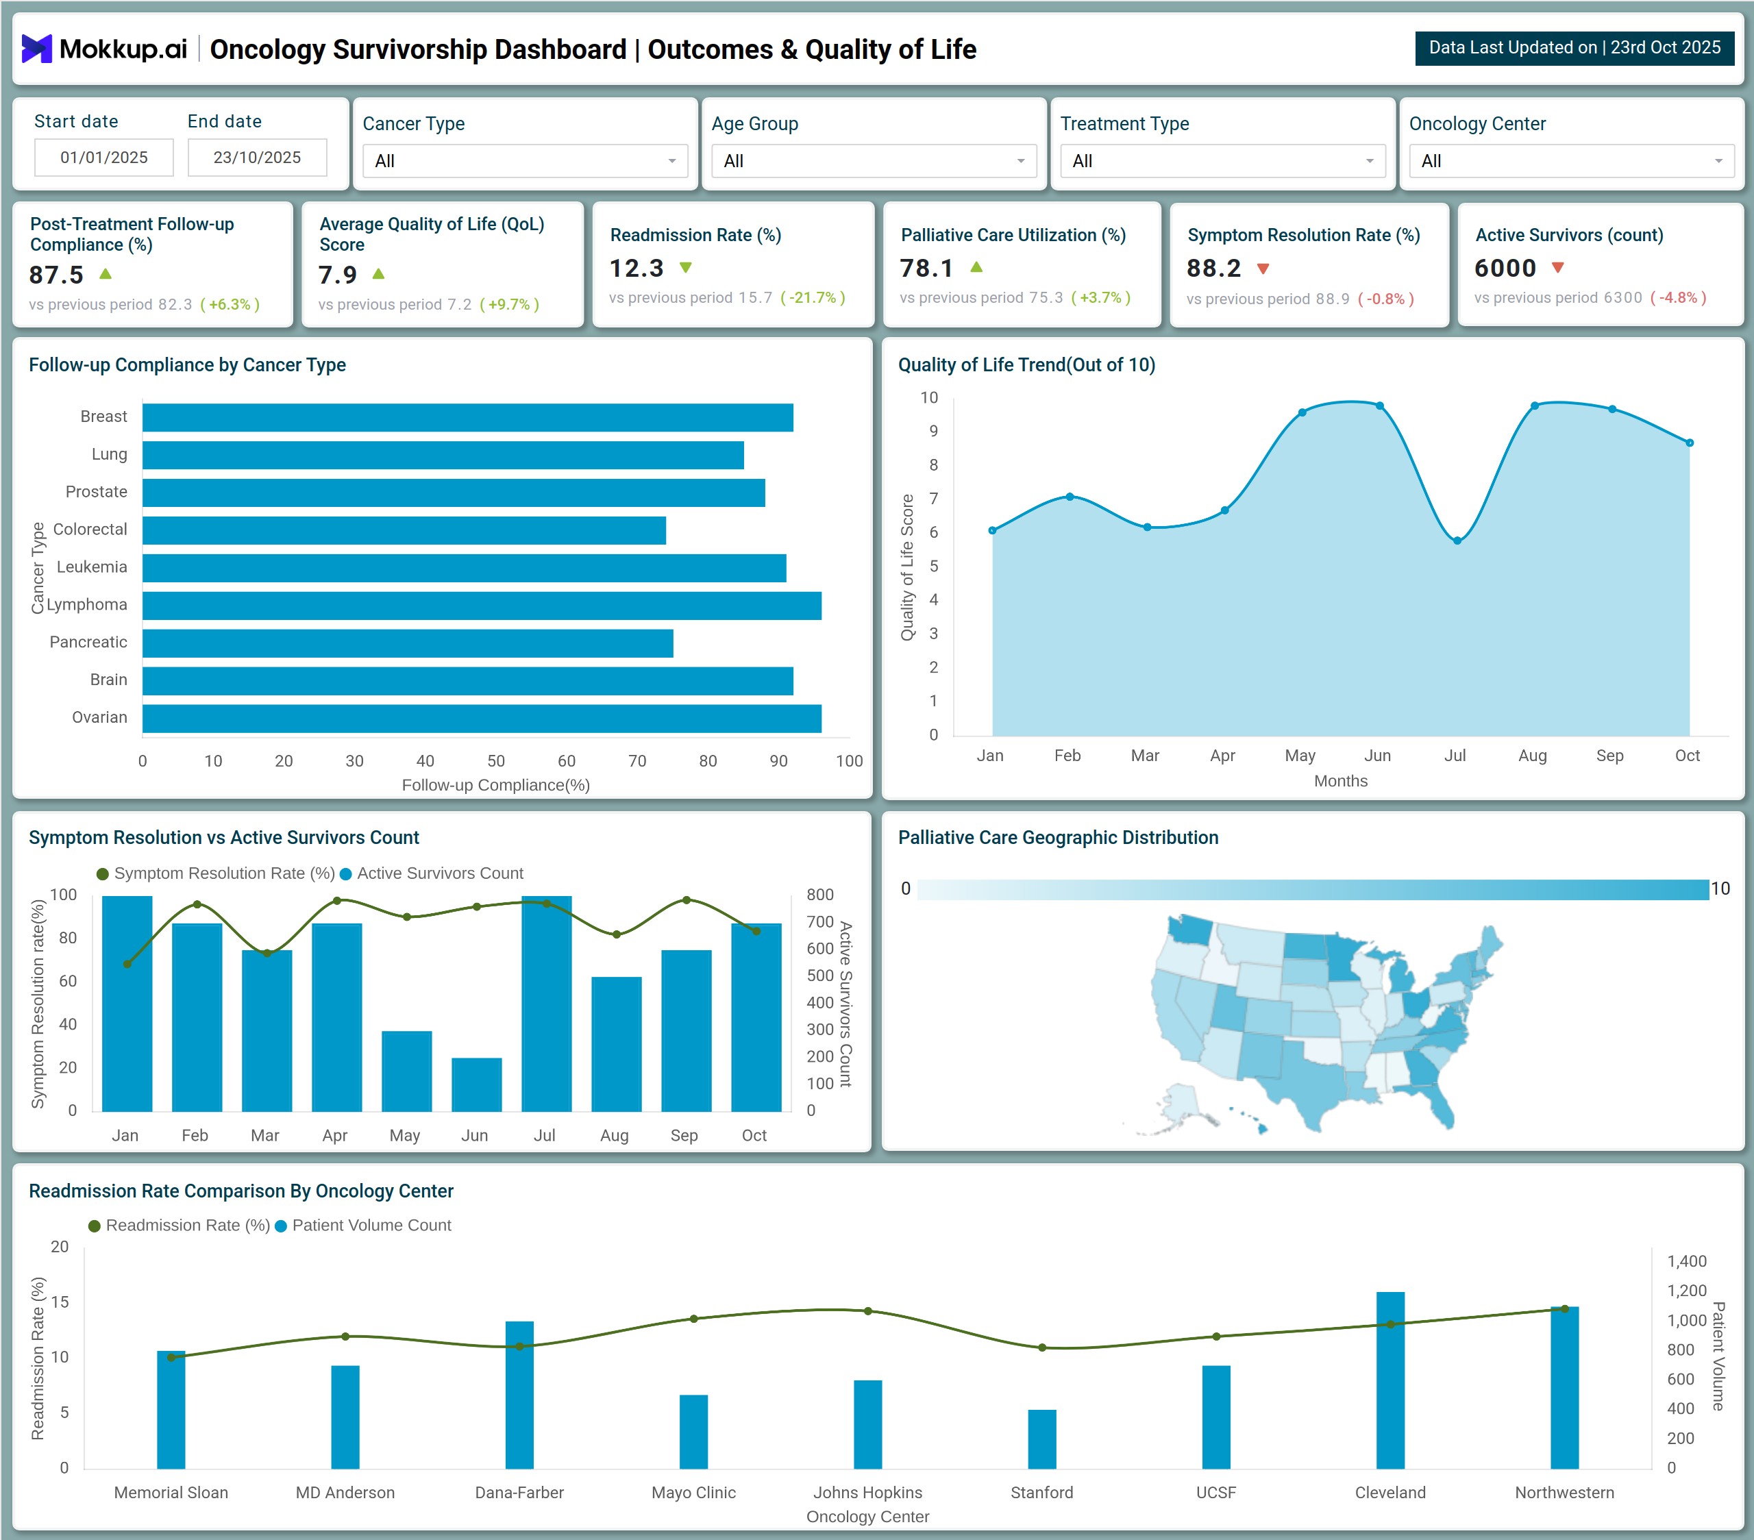The width and height of the screenshot is (1754, 1540).
Task: Click the Jul data point on QoL trend
Action: pos(1457,541)
